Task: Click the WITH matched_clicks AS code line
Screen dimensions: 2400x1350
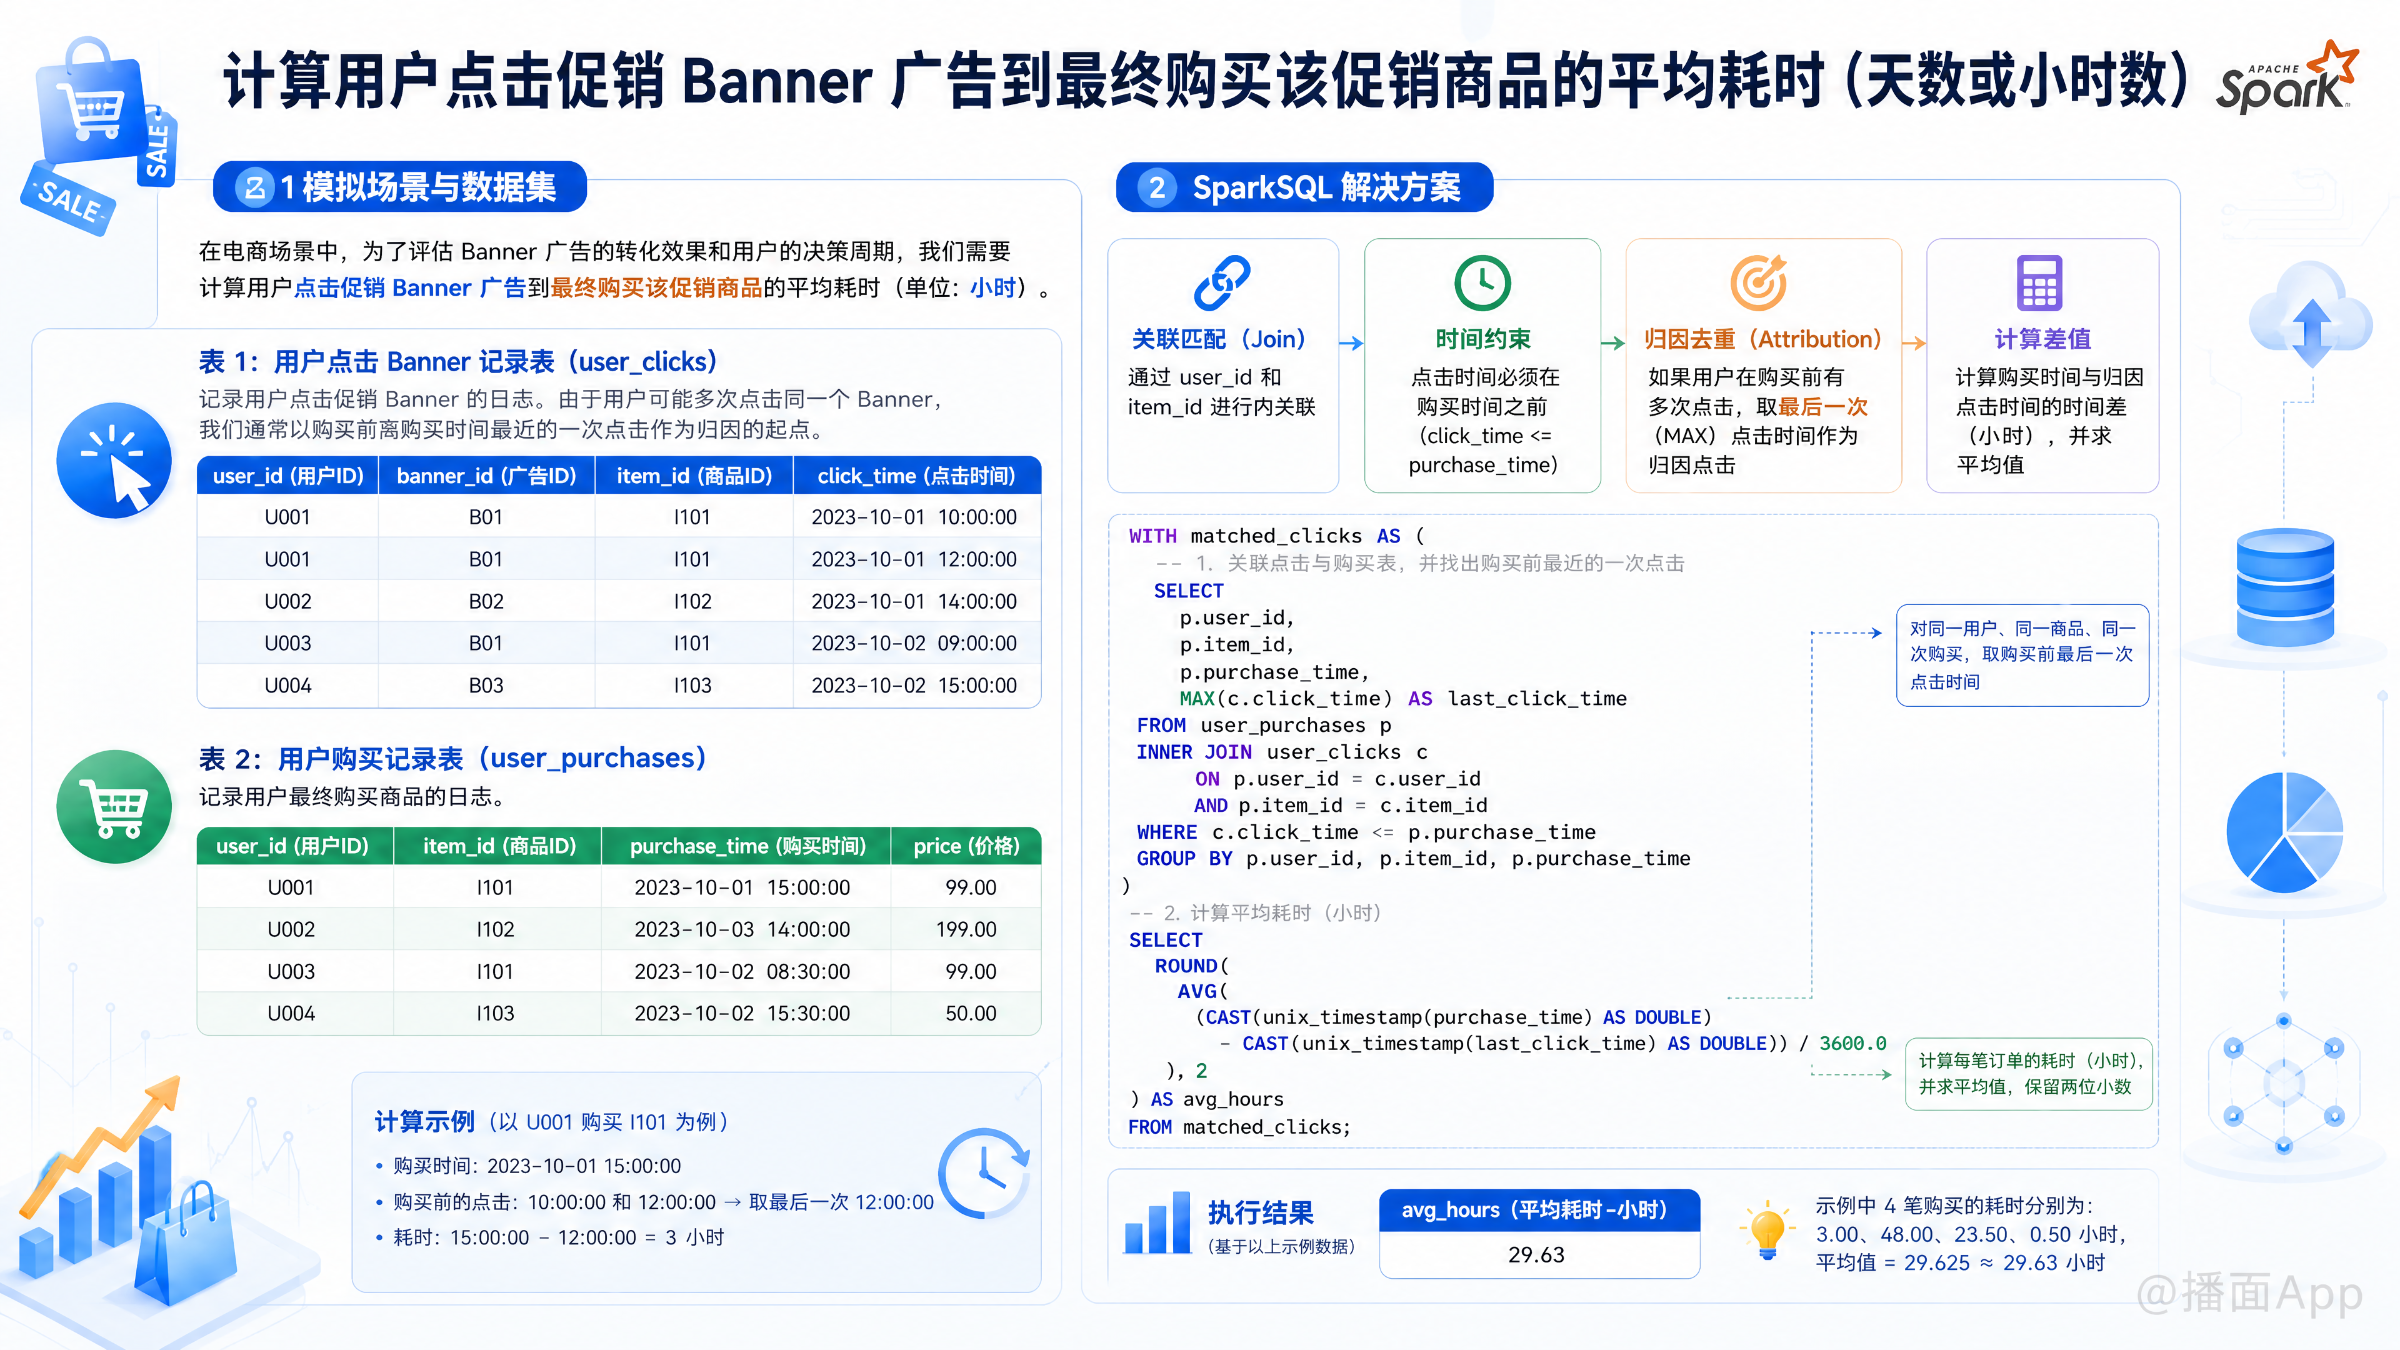Action: point(1276,536)
